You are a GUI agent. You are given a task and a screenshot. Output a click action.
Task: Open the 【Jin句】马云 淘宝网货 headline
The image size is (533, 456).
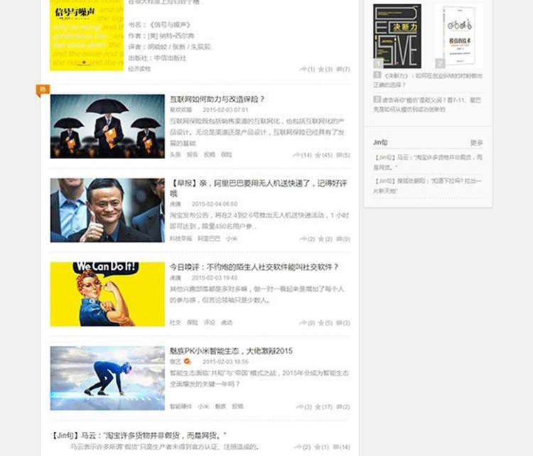(x=139, y=435)
